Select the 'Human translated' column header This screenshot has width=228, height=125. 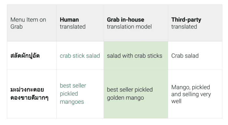[x=80, y=23]
